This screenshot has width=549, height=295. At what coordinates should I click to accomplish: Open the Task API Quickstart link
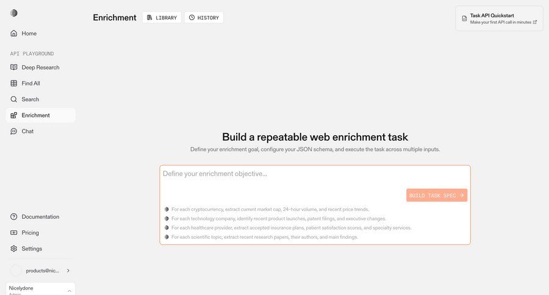[499, 18]
